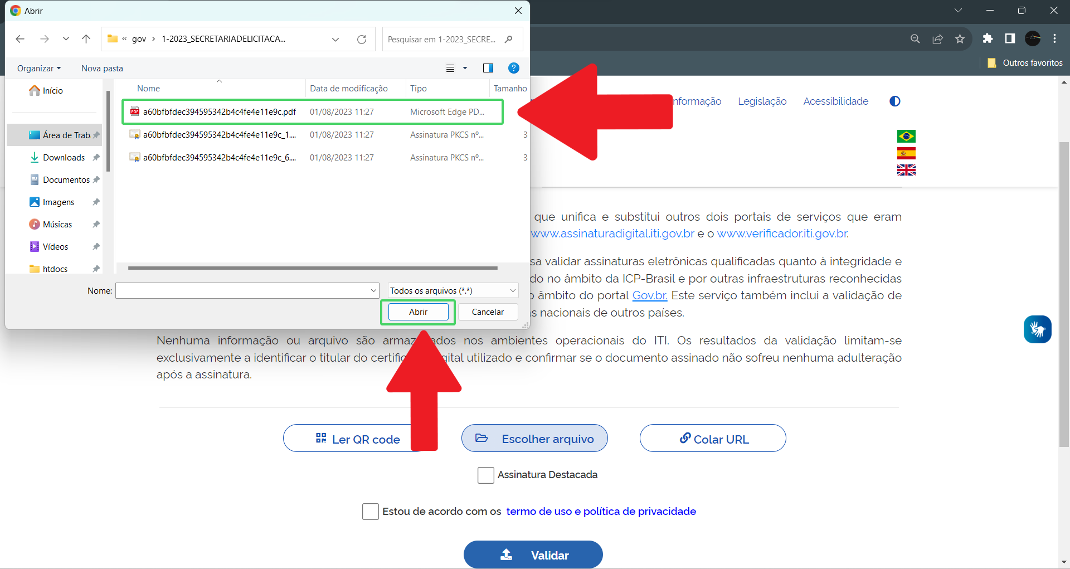
Task: Accept the terms of use checkbox
Action: coord(370,512)
